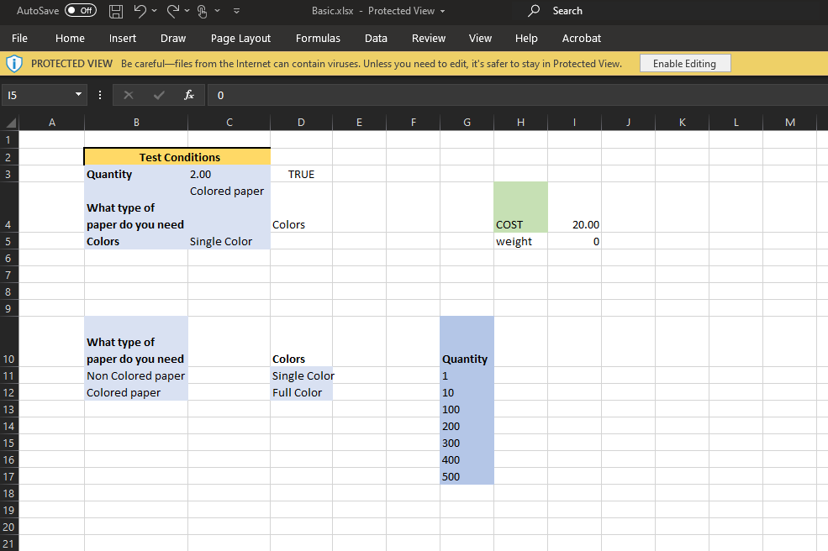Screen dimensions: 828x551
Task: Expand the Protected View title dropdown
Action: click(442, 11)
